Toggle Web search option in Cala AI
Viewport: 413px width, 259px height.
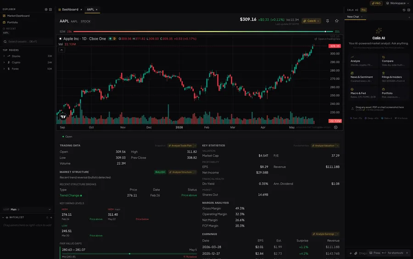[386, 118]
